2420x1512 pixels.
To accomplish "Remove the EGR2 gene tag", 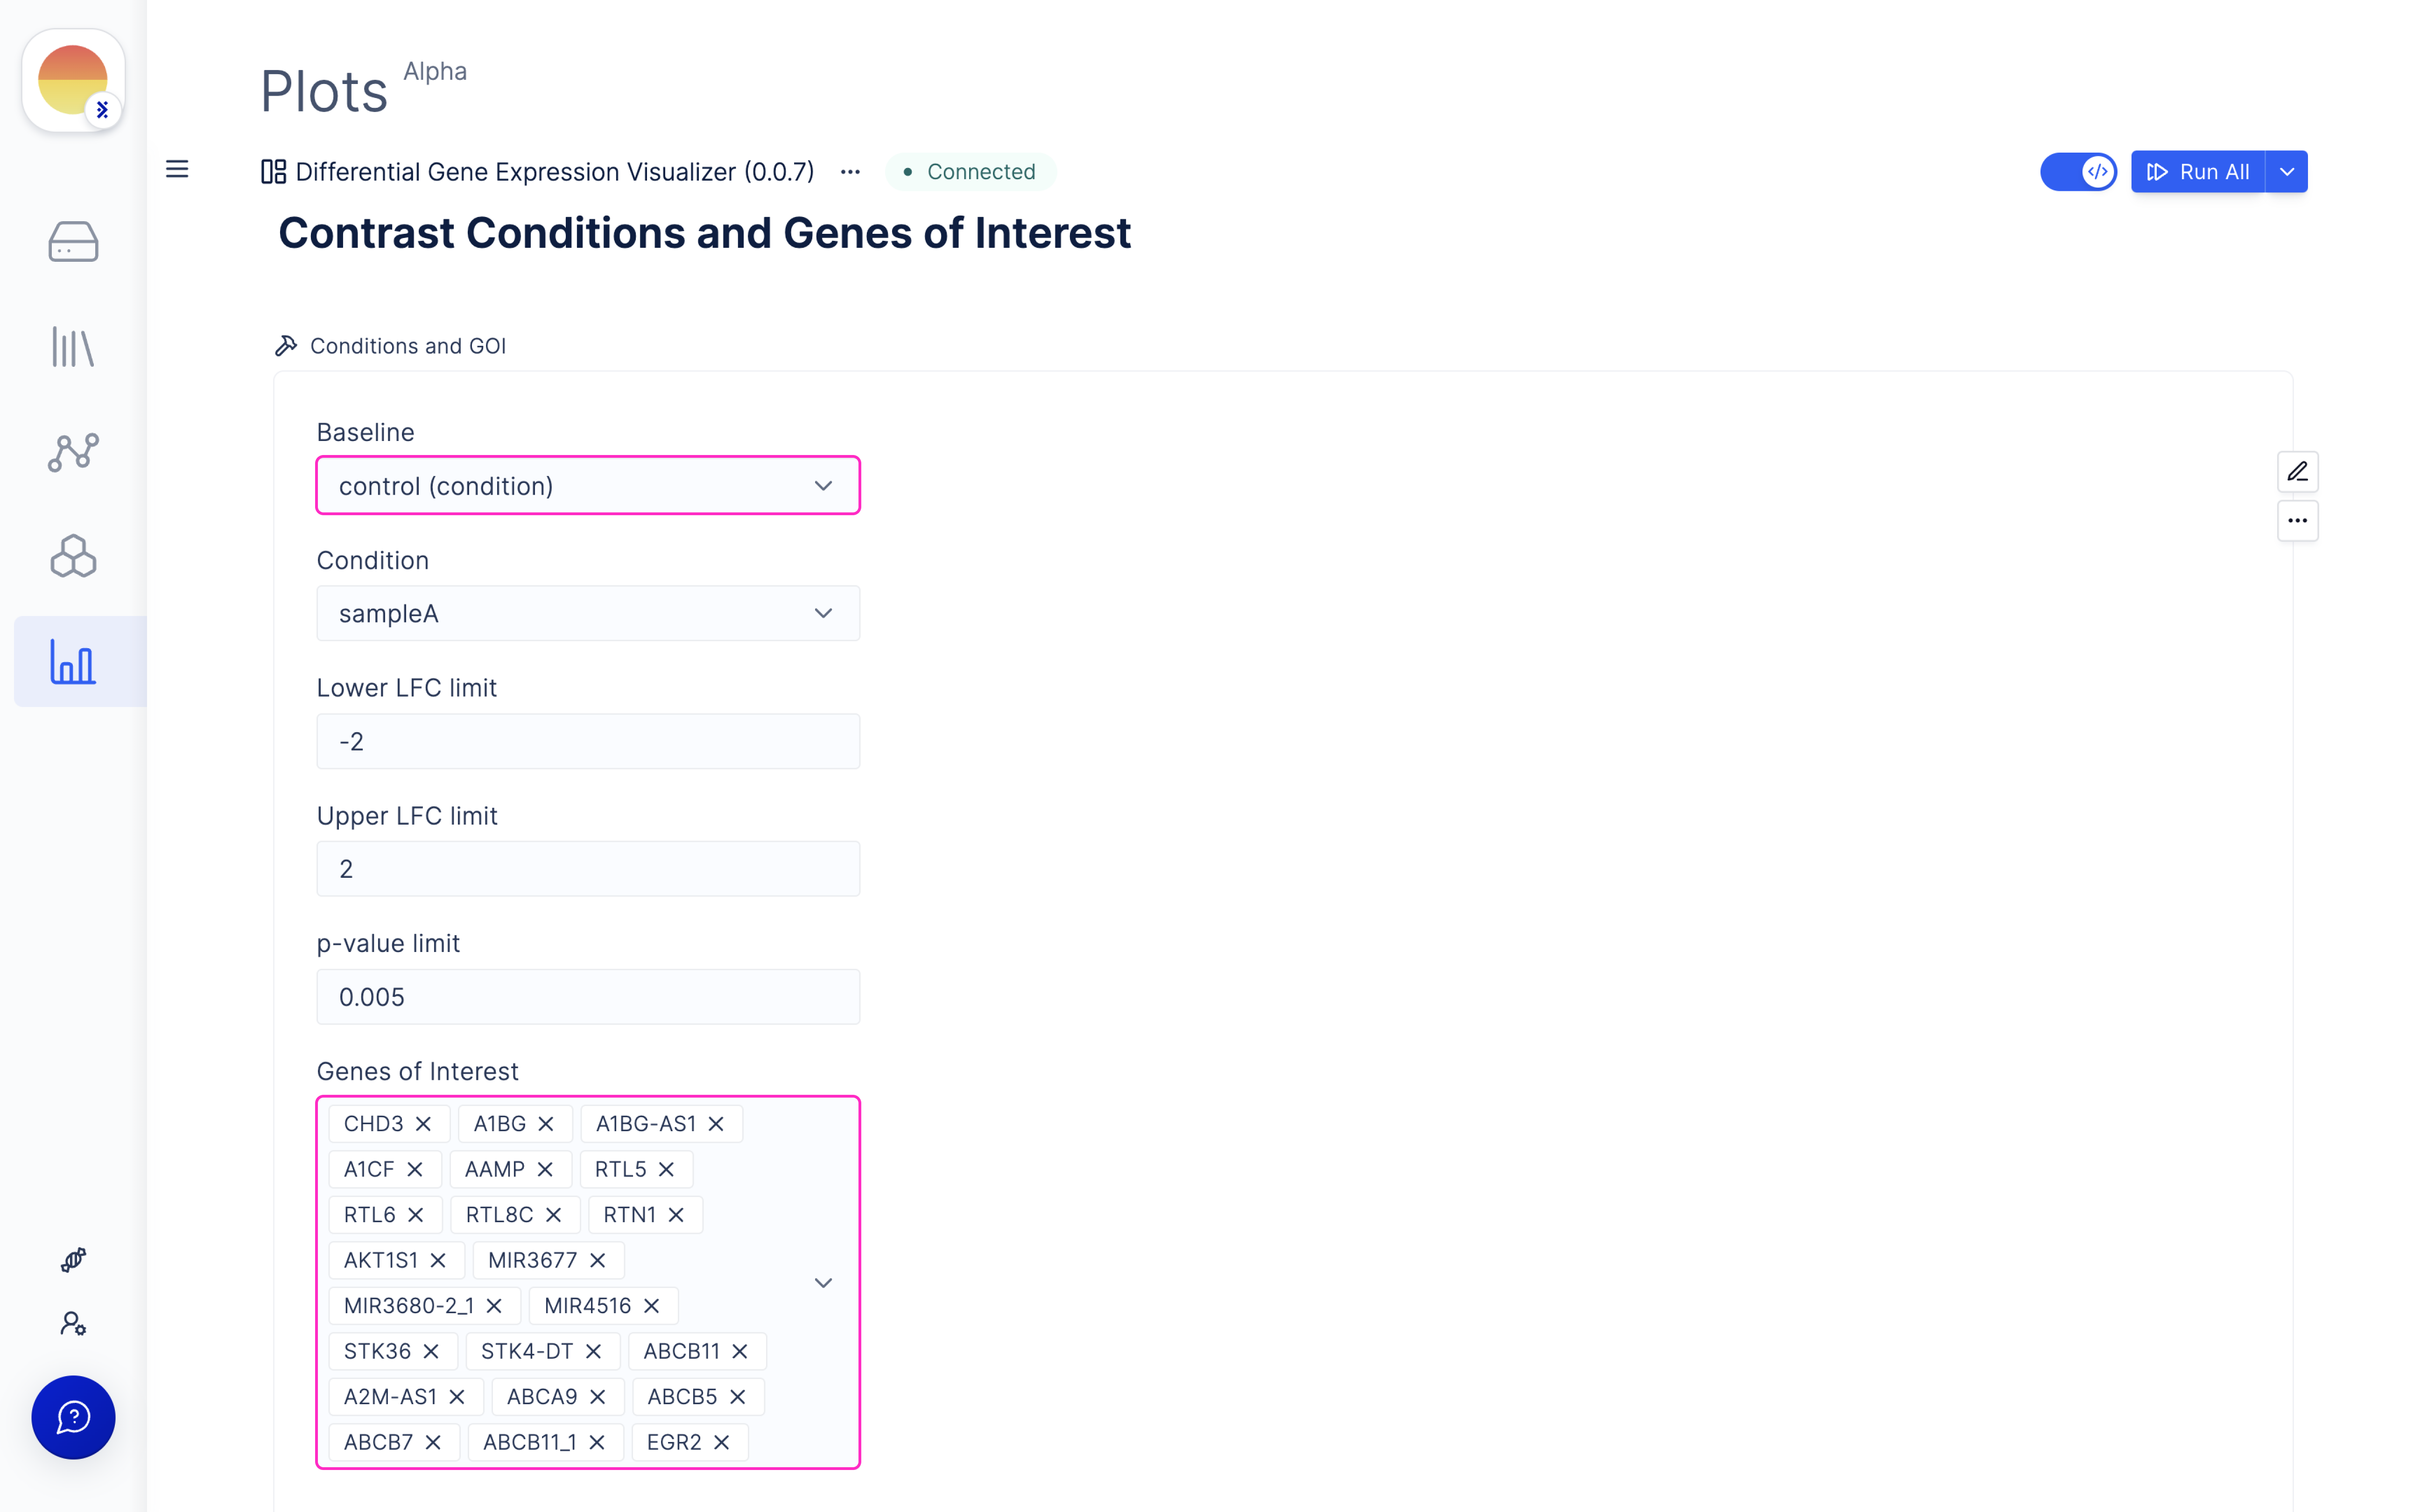I will click(x=721, y=1442).
